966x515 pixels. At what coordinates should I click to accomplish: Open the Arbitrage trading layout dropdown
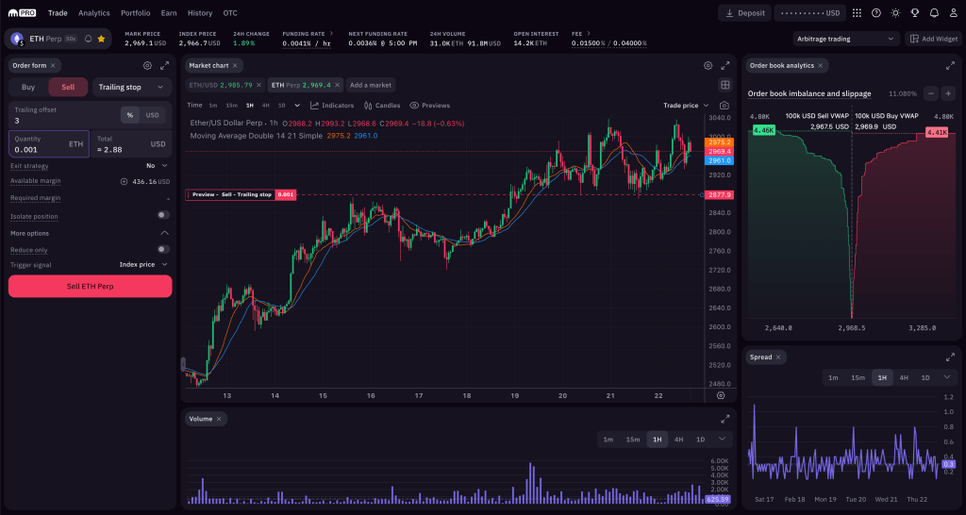[x=847, y=39]
